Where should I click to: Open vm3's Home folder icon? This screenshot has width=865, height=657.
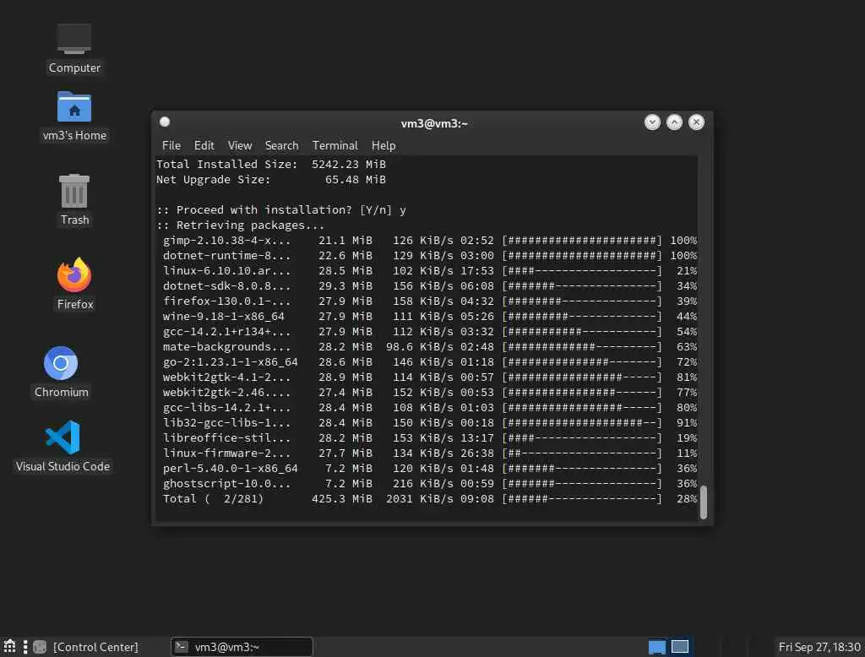[74, 117]
